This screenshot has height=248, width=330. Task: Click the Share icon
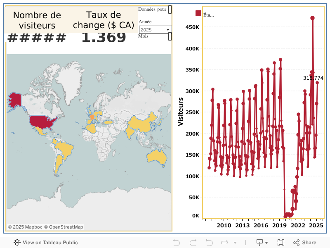[296, 243]
